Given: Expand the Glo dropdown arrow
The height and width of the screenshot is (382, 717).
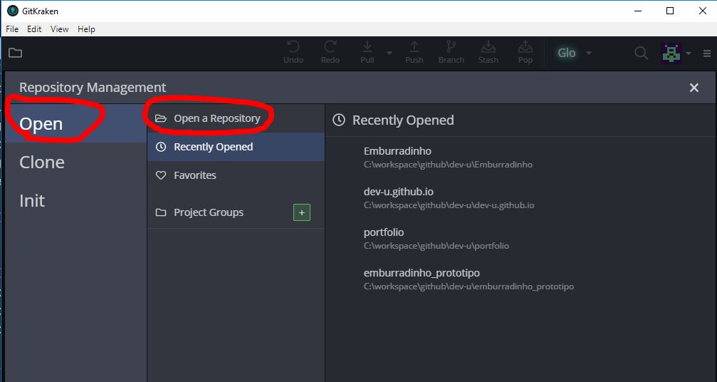Looking at the screenshot, I should [x=589, y=53].
